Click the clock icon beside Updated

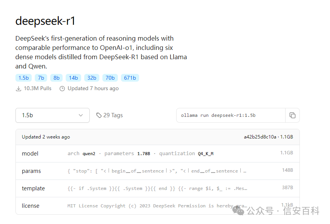point(62,89)
